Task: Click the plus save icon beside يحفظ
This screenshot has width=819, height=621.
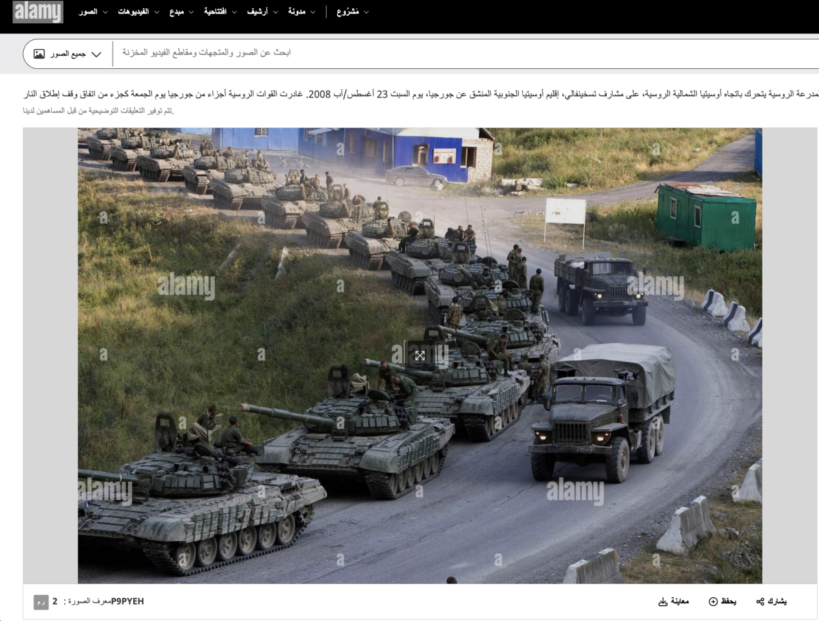Action: click(x=713, y=601)
